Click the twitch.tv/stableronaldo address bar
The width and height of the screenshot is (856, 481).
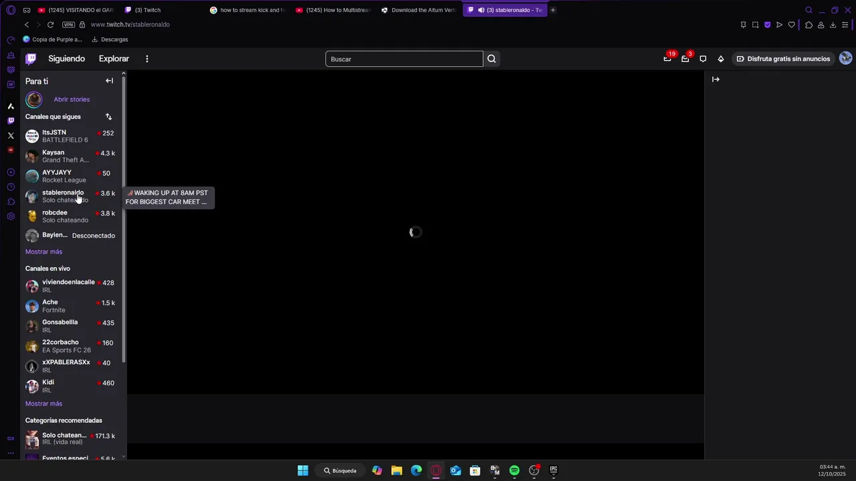[130, 25]
